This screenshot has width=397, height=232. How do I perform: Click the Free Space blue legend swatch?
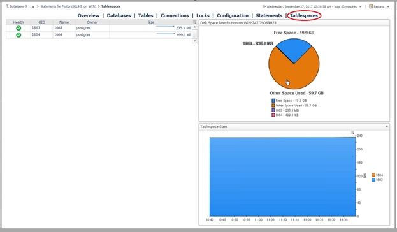point(273,101)
